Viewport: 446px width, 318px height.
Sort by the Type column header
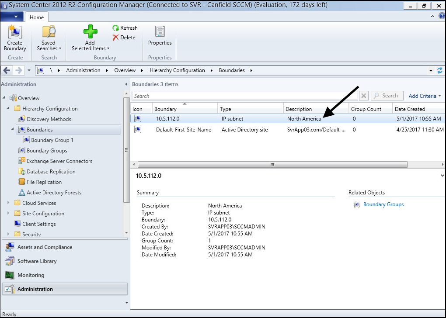tap(251, 109)
